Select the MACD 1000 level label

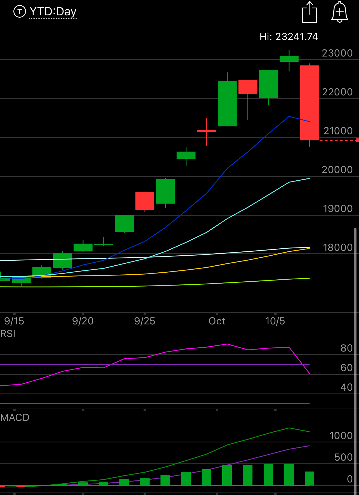coord(341,436)
